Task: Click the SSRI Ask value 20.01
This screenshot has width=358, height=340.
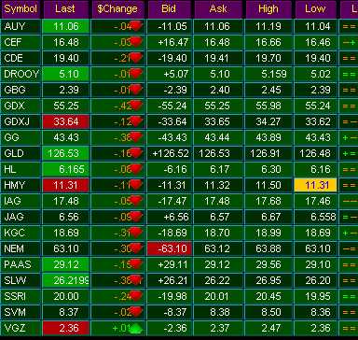Action: coord(218,296)
